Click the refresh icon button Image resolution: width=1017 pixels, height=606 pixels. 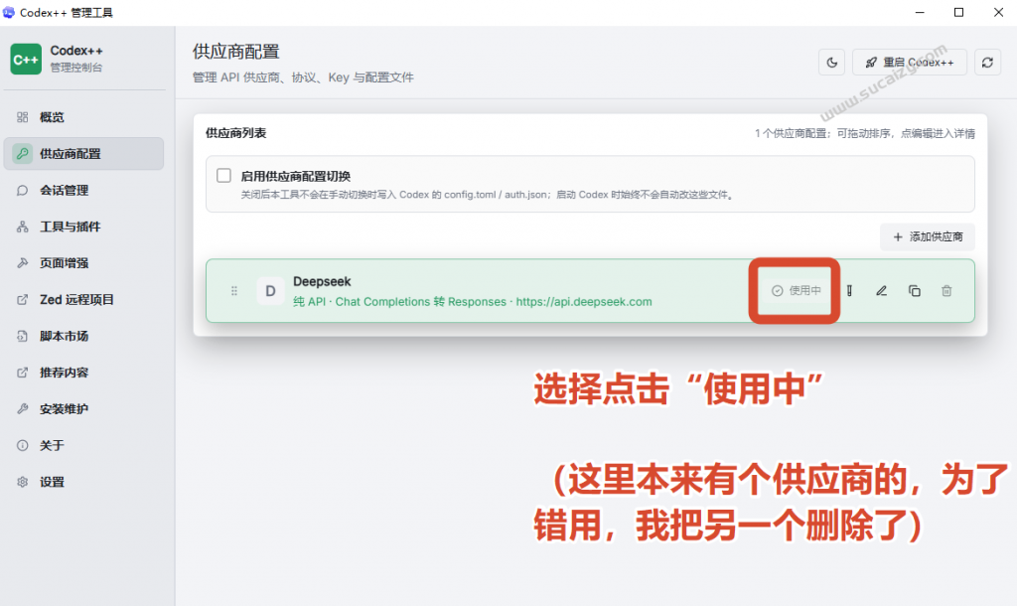pyautogui.click(x=987, y=63)
